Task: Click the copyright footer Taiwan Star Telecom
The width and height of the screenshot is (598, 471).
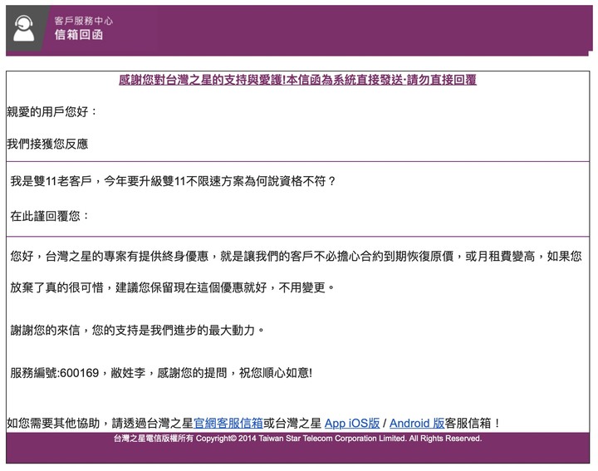Action: tap(297, 439)
